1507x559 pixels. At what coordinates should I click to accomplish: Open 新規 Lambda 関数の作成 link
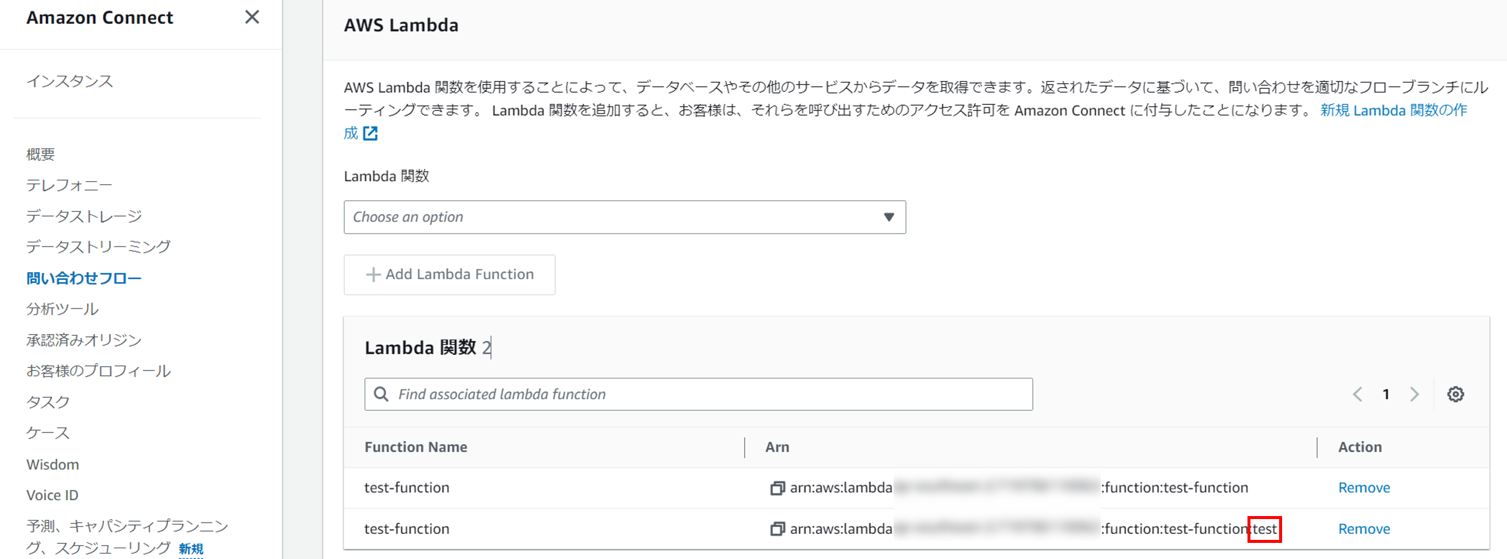pyautogui.click(x=1393, y=110)
